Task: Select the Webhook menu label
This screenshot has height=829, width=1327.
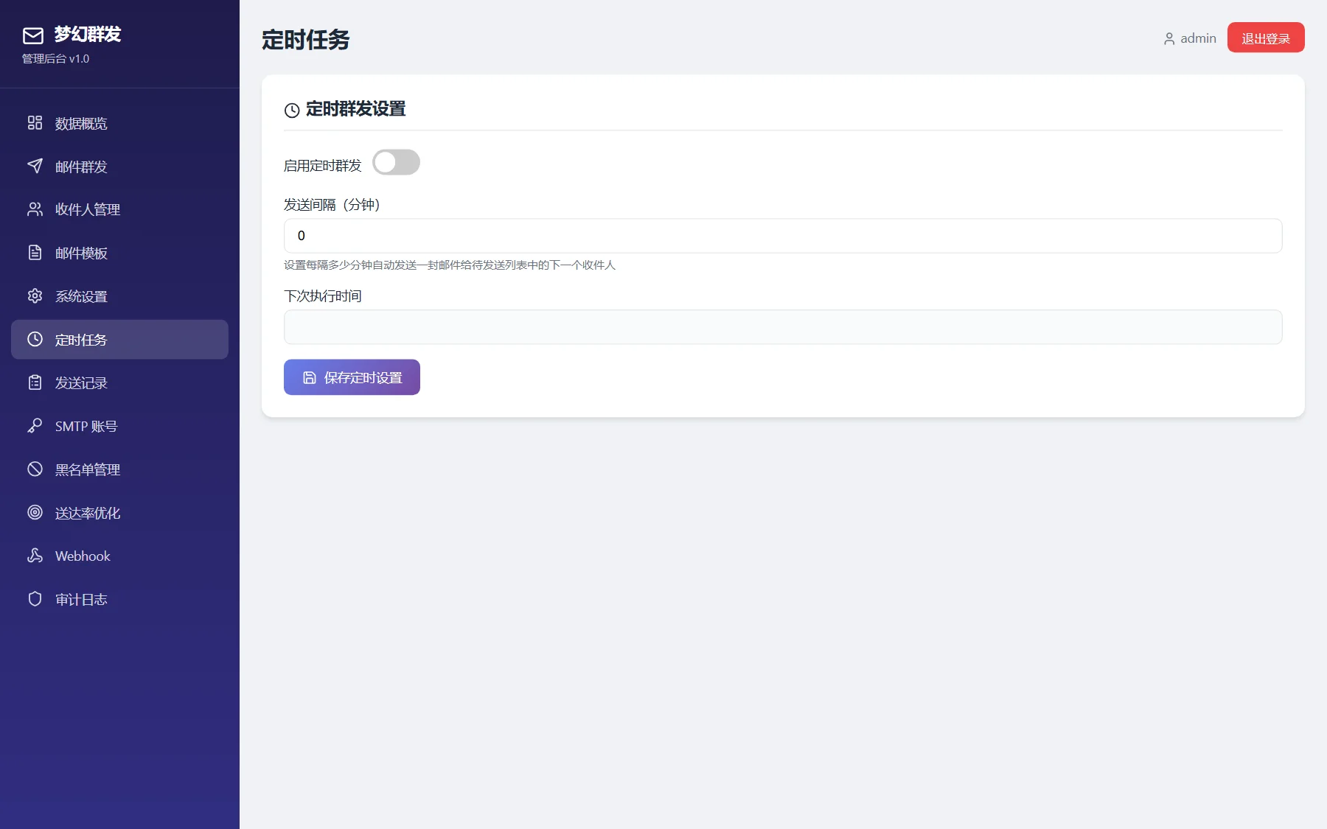Action: click(x=83, y=556)
